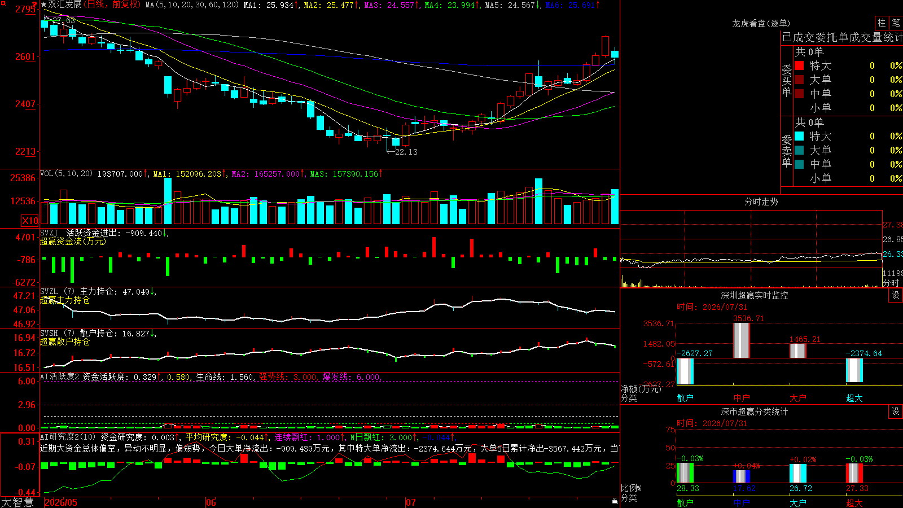This screenshot has width=903, height=508.
Task: Click the question mark icon above the price axis
Action: pyautogui.click(x=36, y=5)
